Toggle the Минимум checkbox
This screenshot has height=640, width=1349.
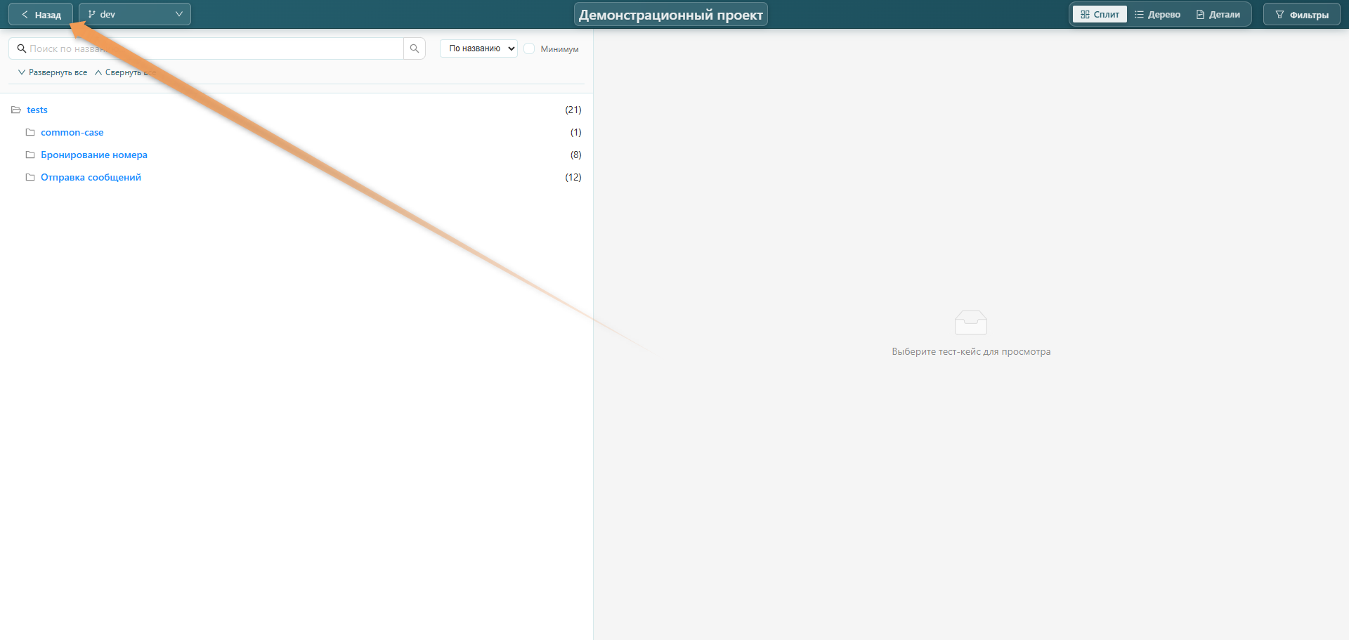(530, 48)
